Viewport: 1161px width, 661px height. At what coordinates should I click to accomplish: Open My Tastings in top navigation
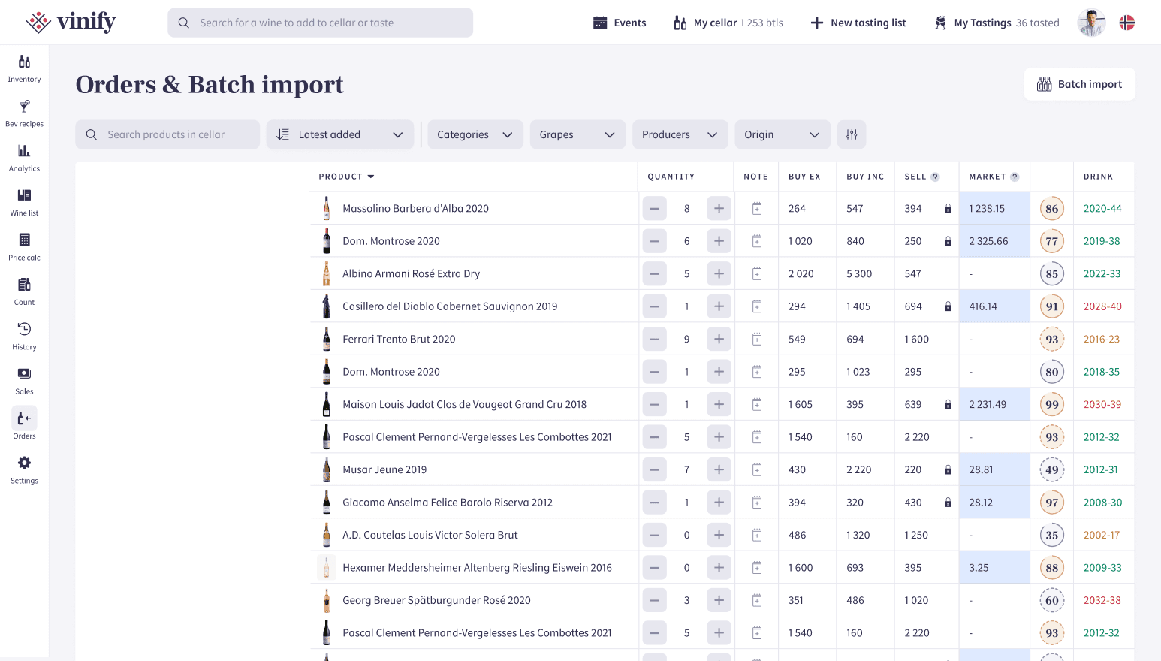[997, 23]
